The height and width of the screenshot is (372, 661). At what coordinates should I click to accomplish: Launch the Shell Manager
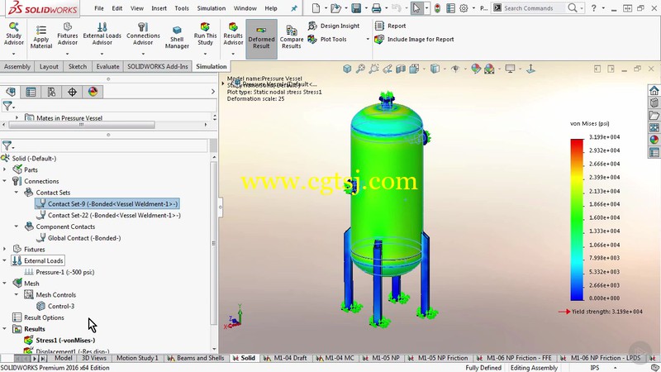click(177, 37)
